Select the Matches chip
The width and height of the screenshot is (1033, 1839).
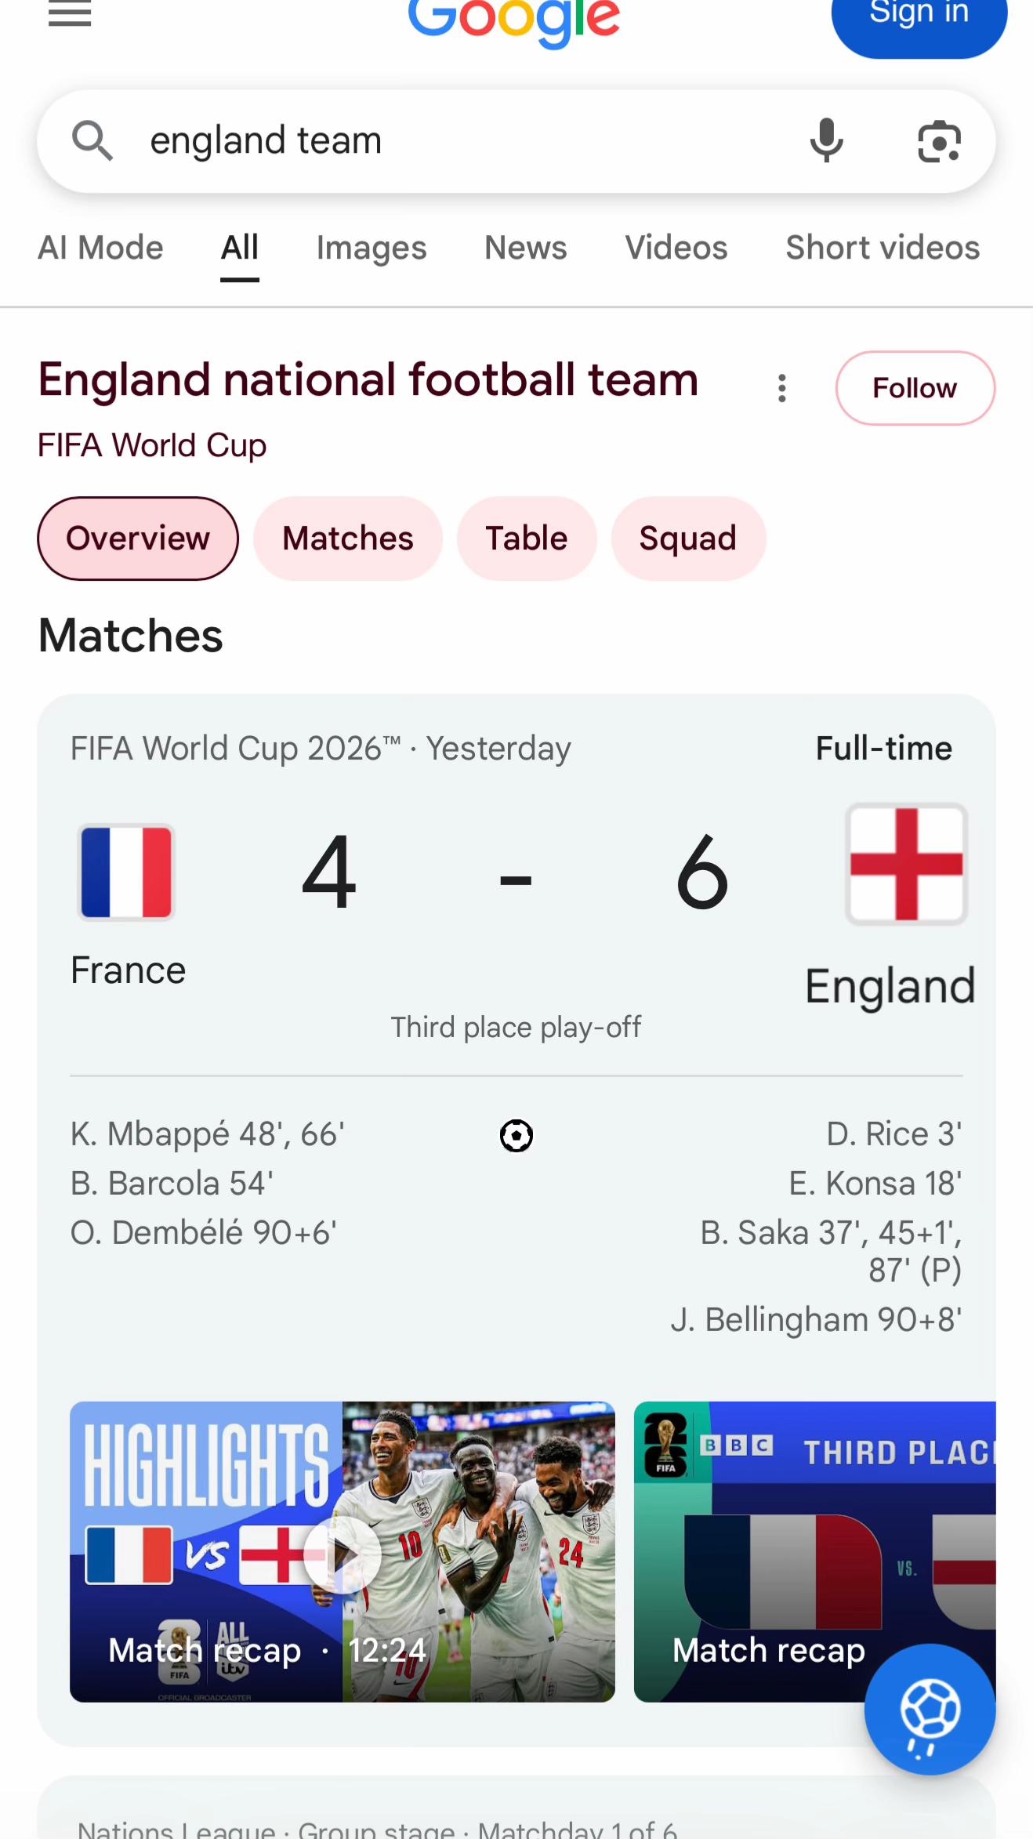[348, 539]
